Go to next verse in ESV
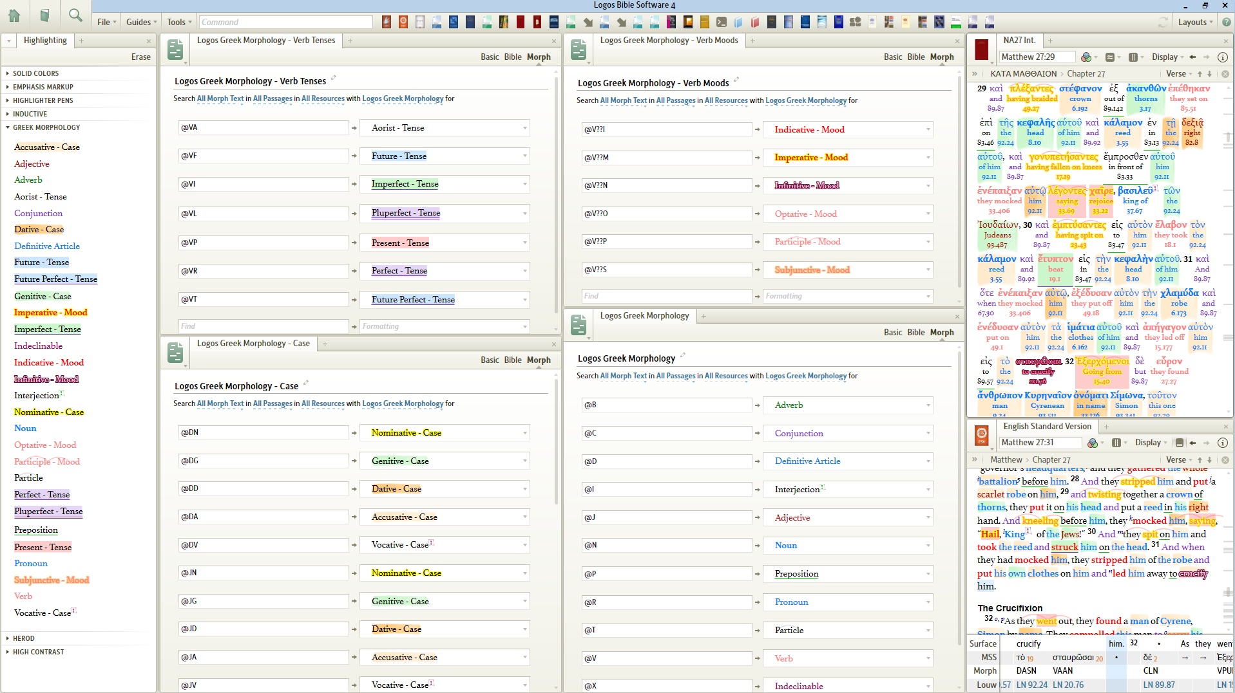1235x693 pixels. [x=1209, y=460]
